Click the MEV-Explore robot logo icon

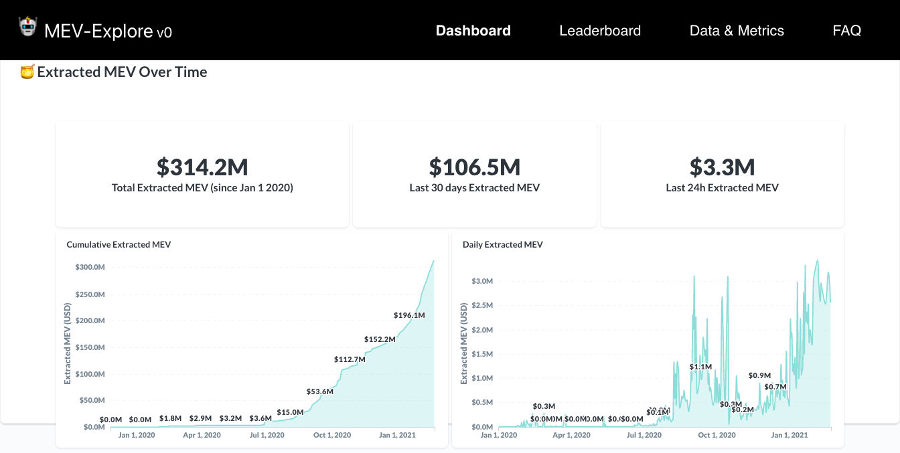click(27, 28)
